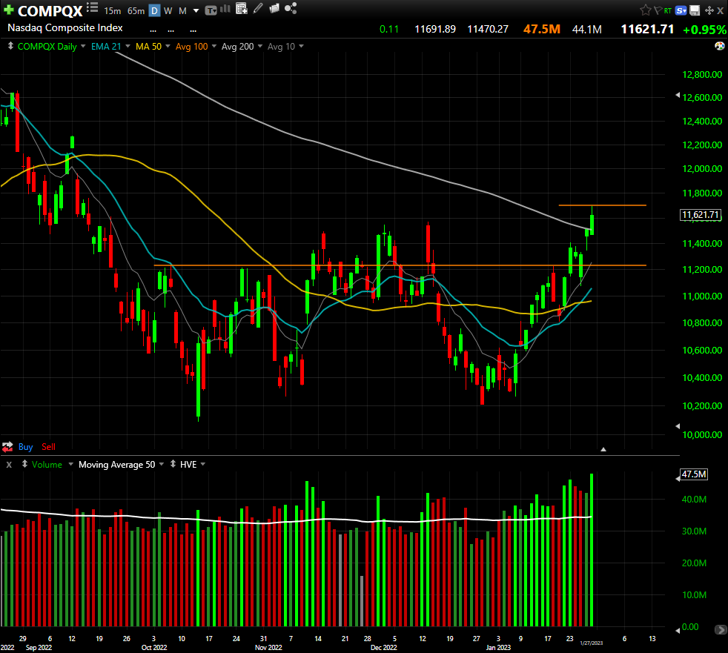Click the +0.95% change value
The width and height of the screenshot is (728, 653).
(704, 30)
